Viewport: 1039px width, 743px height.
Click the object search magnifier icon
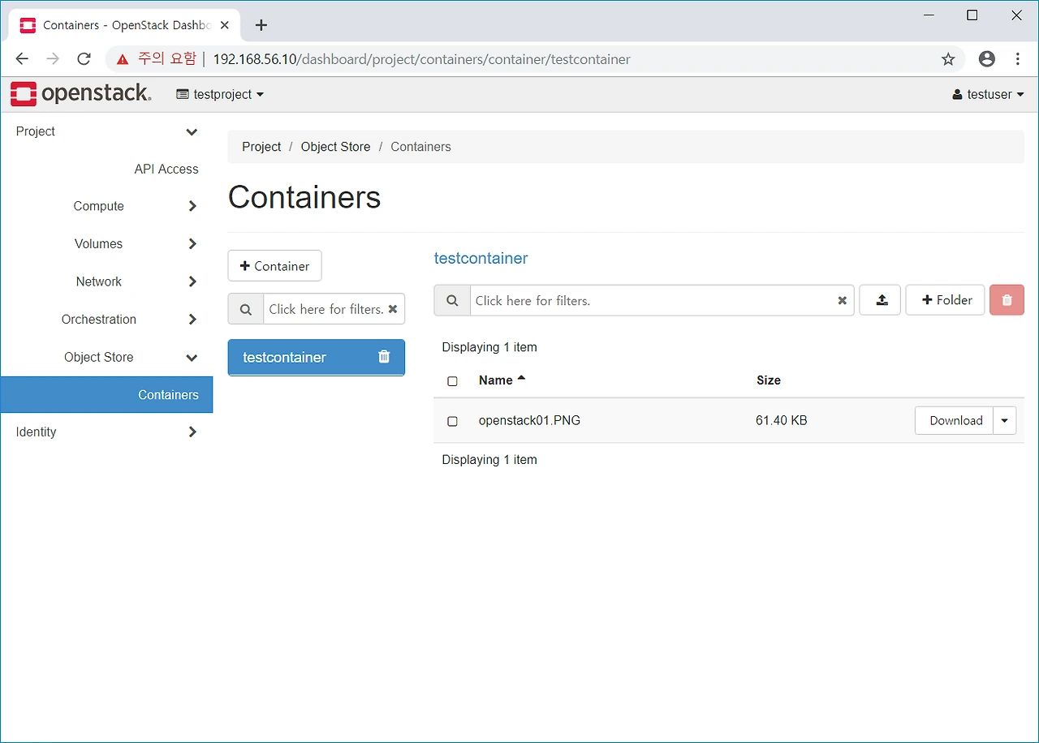click(452, 300)
